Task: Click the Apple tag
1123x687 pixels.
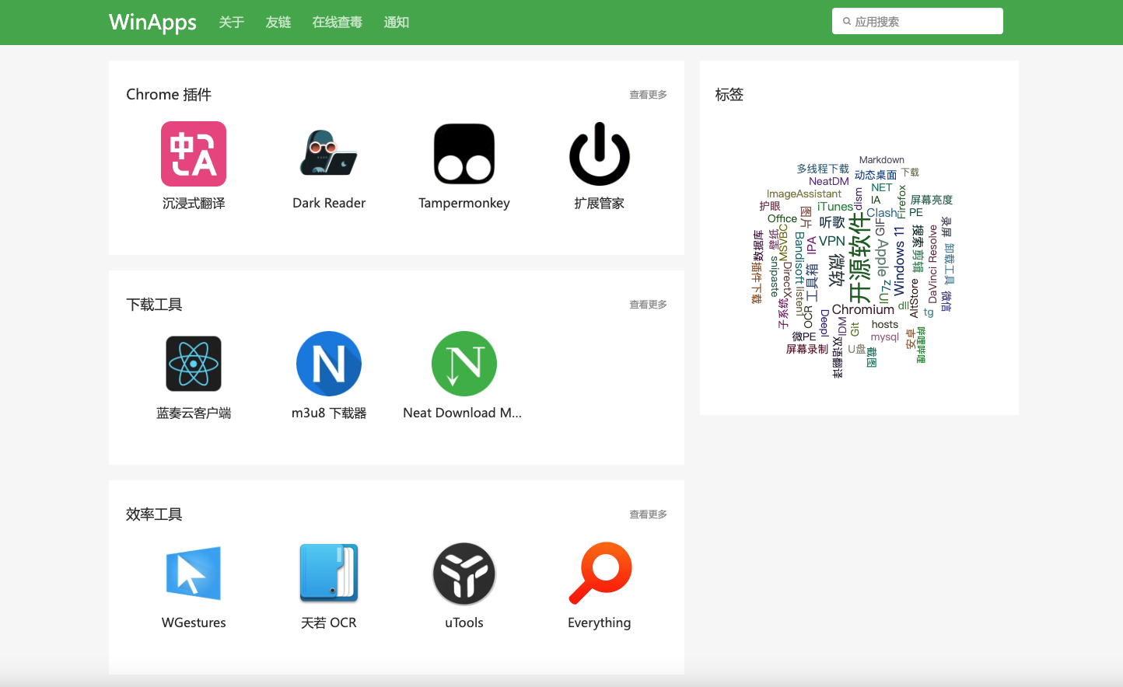Action: click(x=883, y=258)
